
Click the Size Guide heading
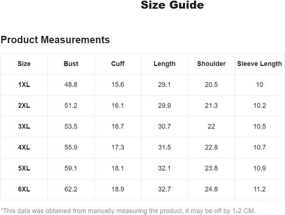coord(172,5)
